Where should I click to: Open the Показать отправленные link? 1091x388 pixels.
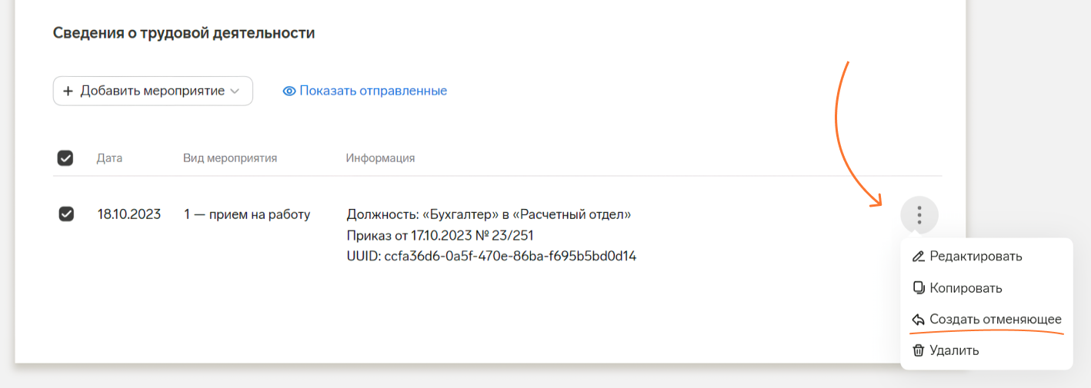[x=365, y=91]
